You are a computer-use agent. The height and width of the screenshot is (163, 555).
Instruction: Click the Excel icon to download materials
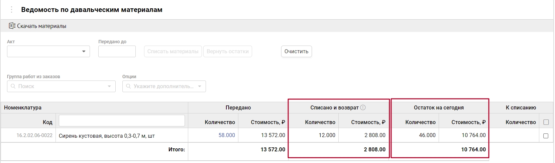coord(12,26)
